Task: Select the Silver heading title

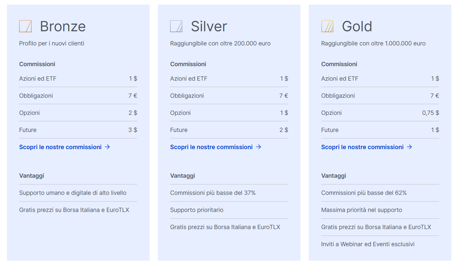Action: coord(209,26)
